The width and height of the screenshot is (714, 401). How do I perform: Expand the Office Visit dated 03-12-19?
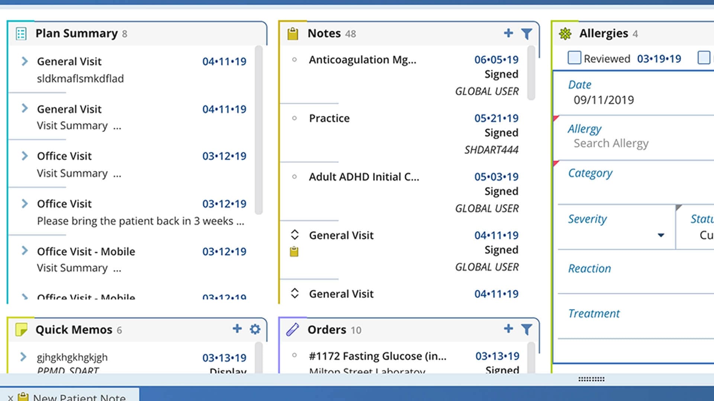point(25,156)
